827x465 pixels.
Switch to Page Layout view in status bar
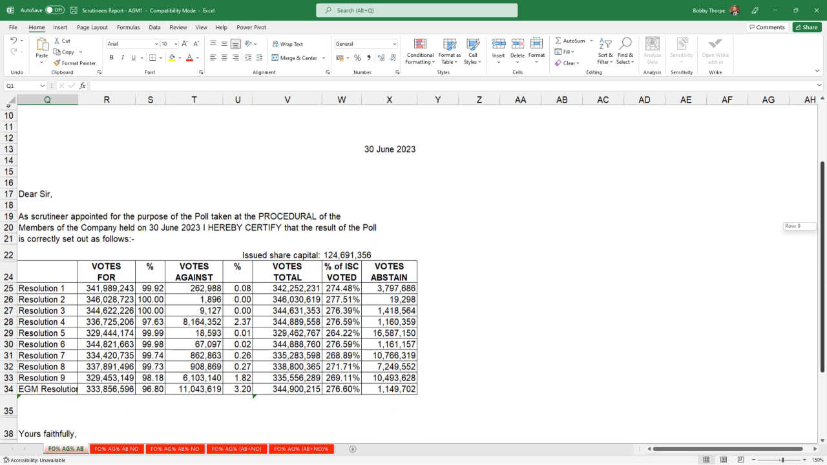724,460
